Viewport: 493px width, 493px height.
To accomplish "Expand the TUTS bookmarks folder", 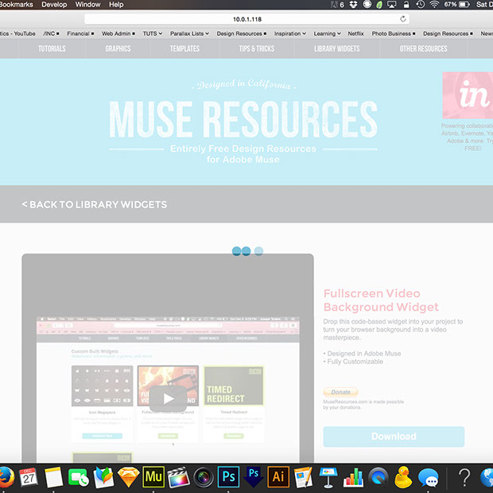I will 153,33.
